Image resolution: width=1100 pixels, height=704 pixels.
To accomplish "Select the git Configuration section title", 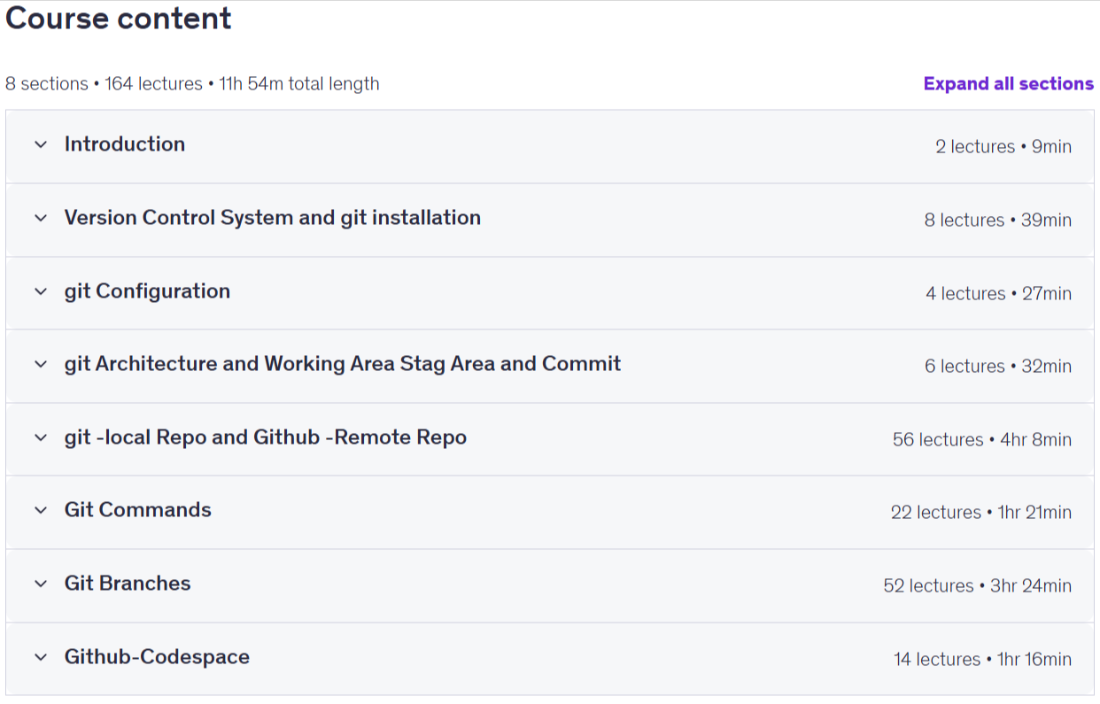I will tap(147, 291).
